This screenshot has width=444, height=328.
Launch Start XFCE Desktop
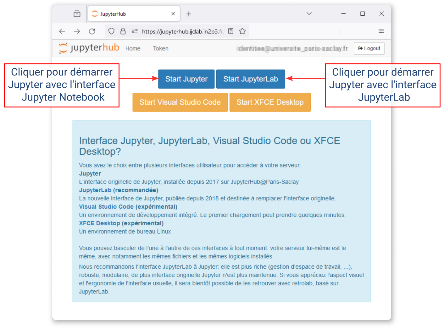(x=270, y=102)
